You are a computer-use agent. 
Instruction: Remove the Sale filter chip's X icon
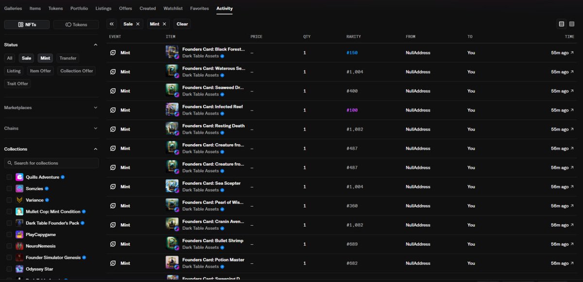pos(138,24)
